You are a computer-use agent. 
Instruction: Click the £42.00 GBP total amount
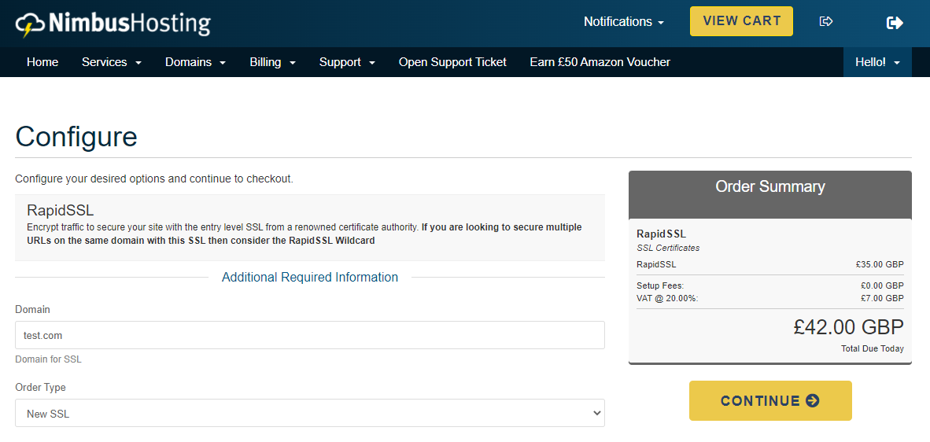[849, 327]
